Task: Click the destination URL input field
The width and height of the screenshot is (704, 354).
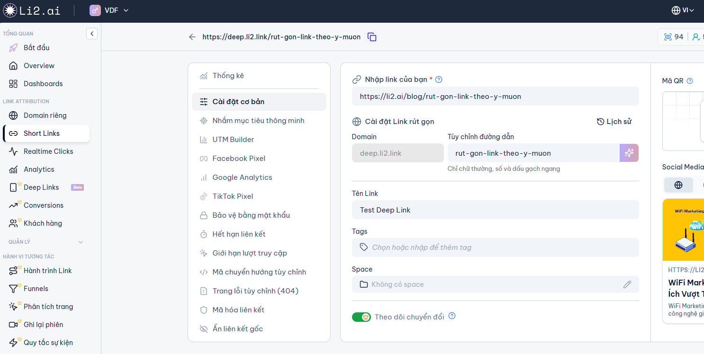Action: tap(495, 96)
